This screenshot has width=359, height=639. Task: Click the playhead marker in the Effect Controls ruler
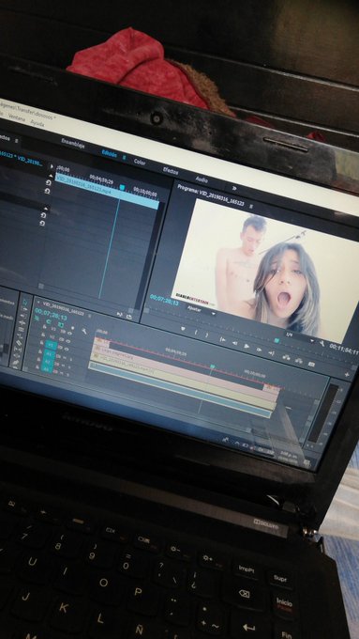[x=122, y=187]
